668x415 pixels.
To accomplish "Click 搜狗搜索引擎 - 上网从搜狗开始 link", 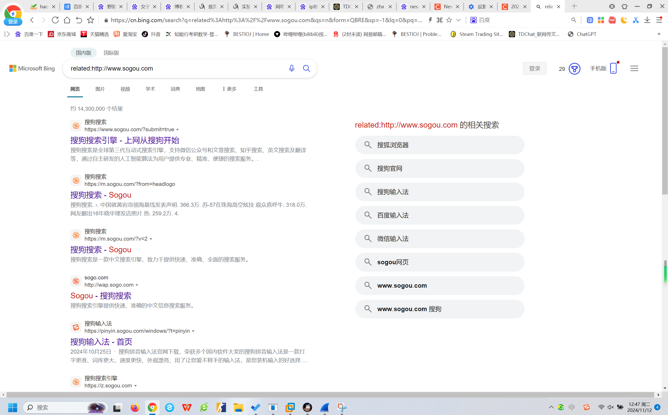I will 124,140.
